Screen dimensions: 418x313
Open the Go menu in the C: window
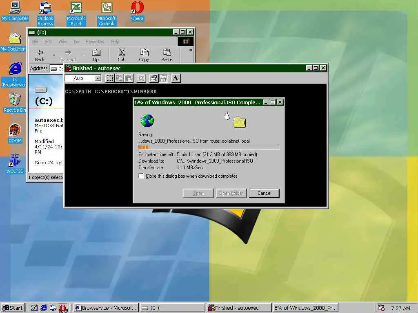point(76,42)
